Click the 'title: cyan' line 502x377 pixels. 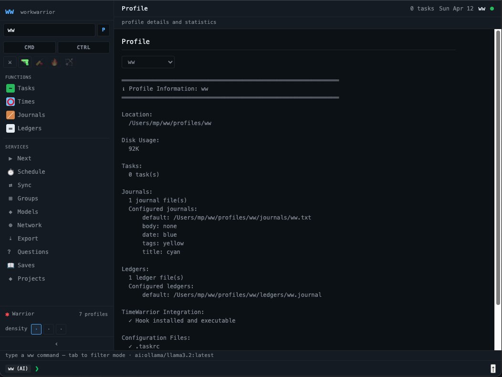point(161,252)
